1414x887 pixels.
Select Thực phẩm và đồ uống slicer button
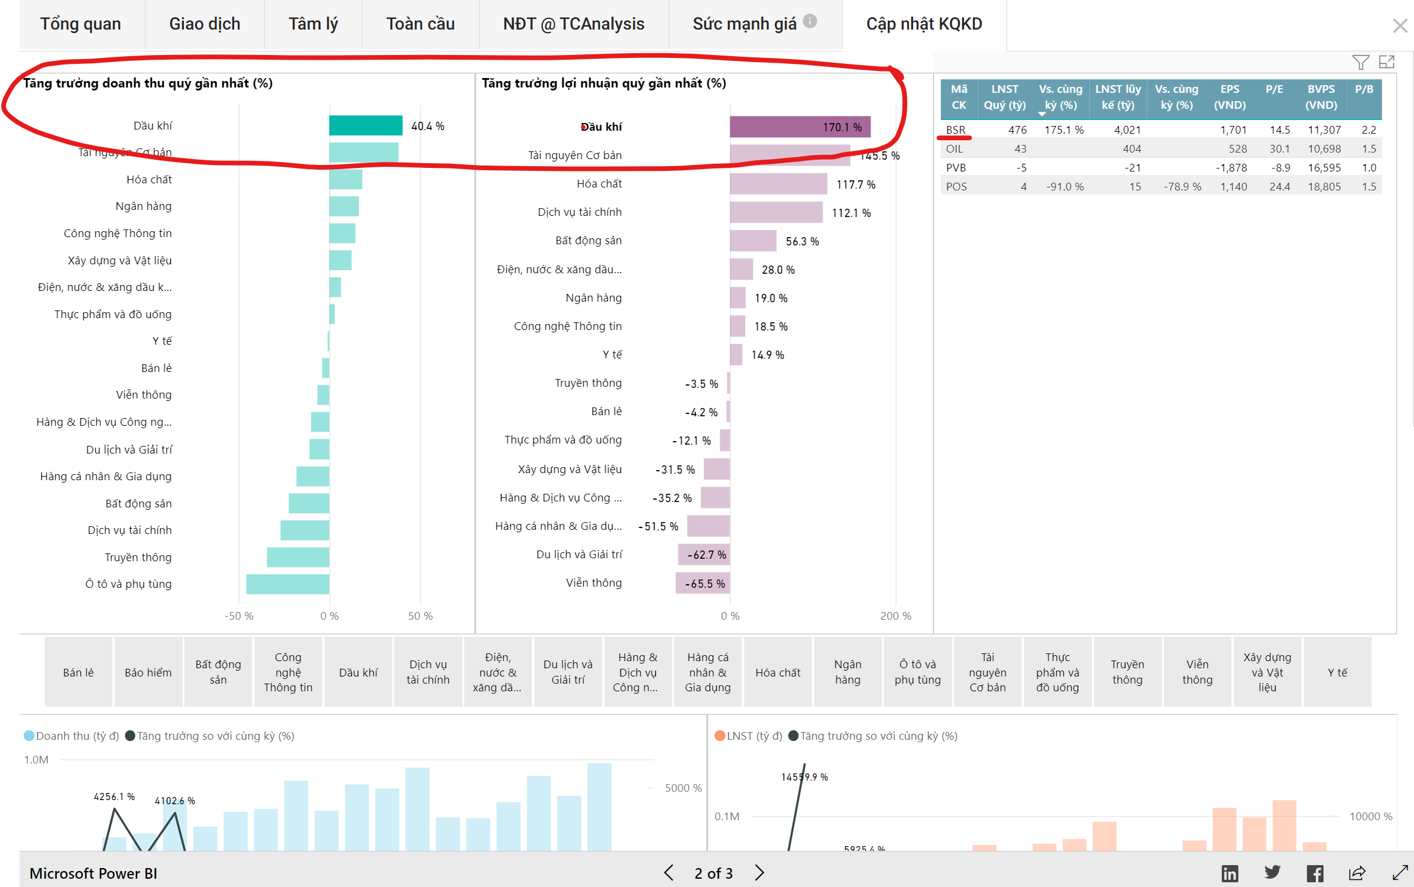[1057, 672]
